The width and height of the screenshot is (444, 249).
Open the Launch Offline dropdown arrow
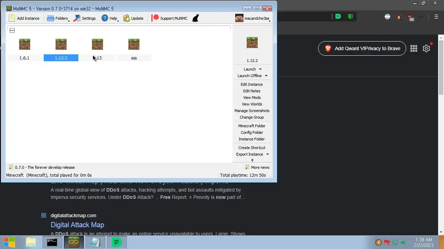coord(266,76)
